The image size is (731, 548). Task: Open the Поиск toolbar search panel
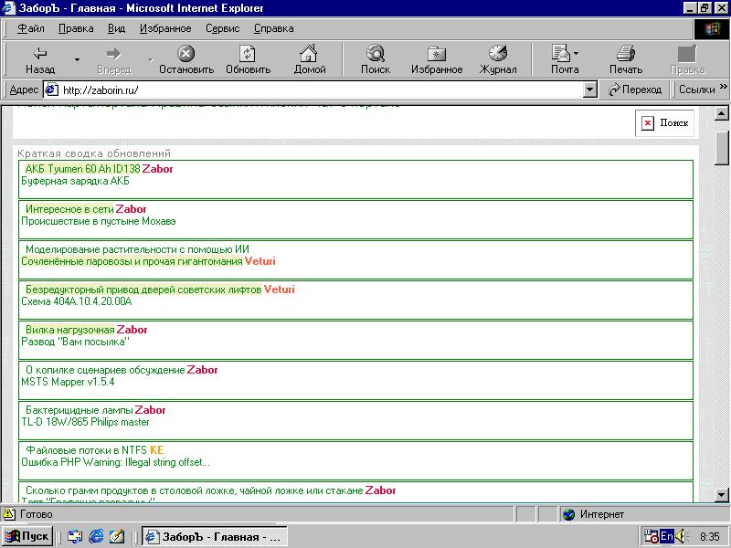[x=376, y=60]
